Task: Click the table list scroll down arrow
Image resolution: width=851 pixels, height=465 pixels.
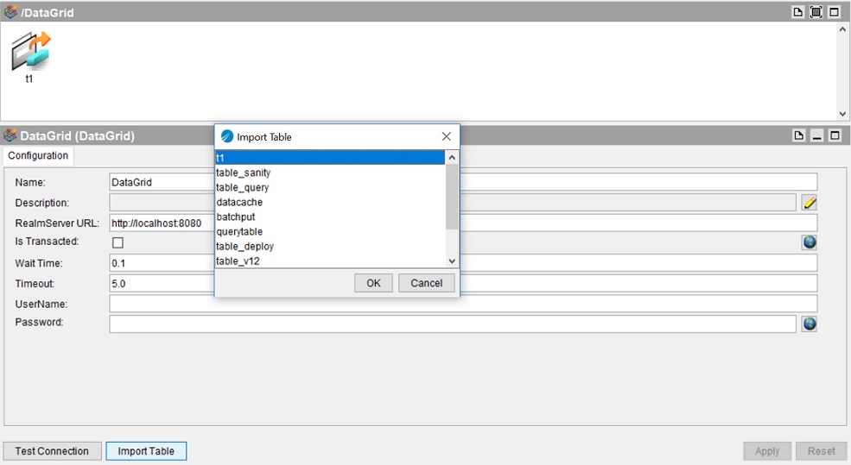Action: point(452,261)
